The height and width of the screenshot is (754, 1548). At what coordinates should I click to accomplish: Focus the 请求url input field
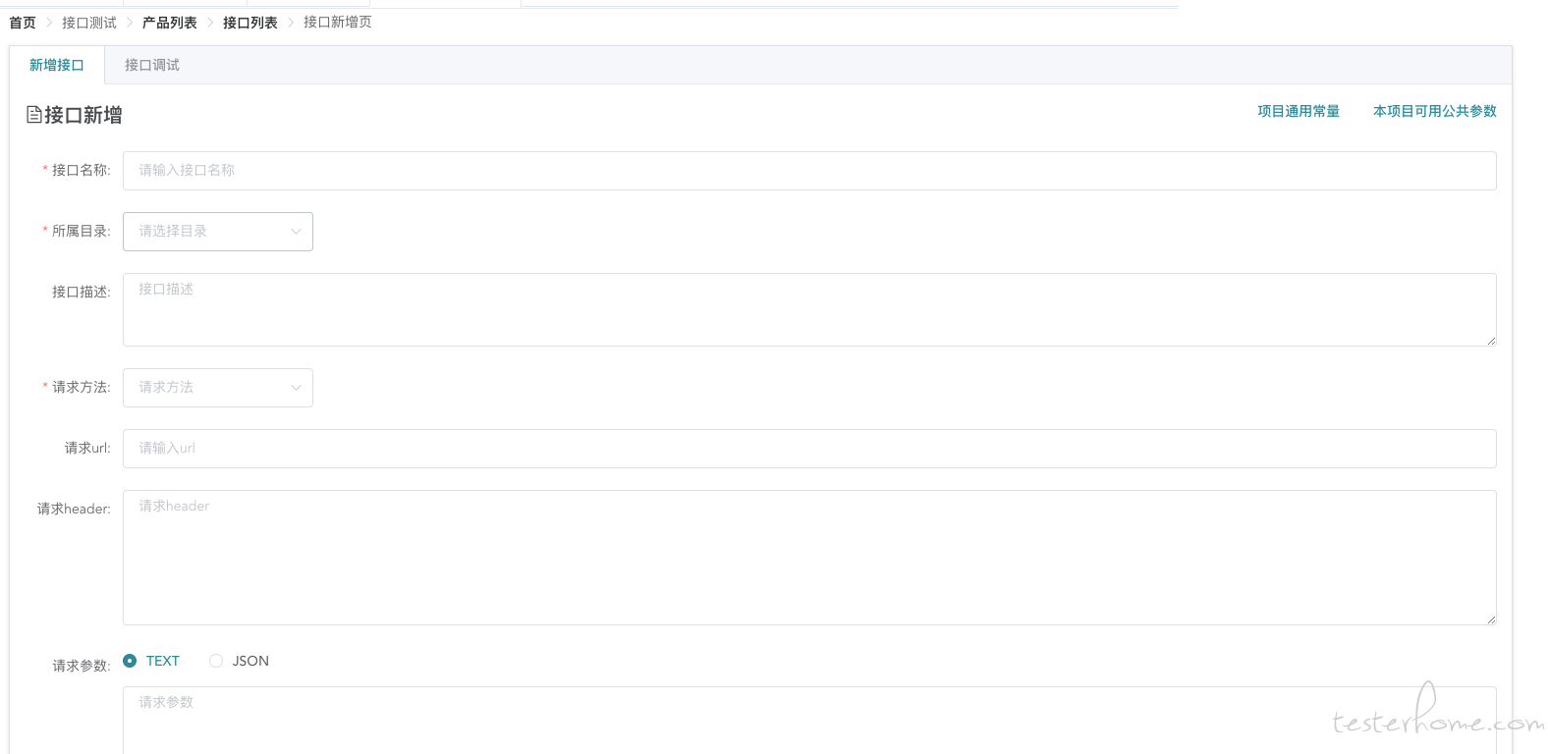click(x=809, y=449)
